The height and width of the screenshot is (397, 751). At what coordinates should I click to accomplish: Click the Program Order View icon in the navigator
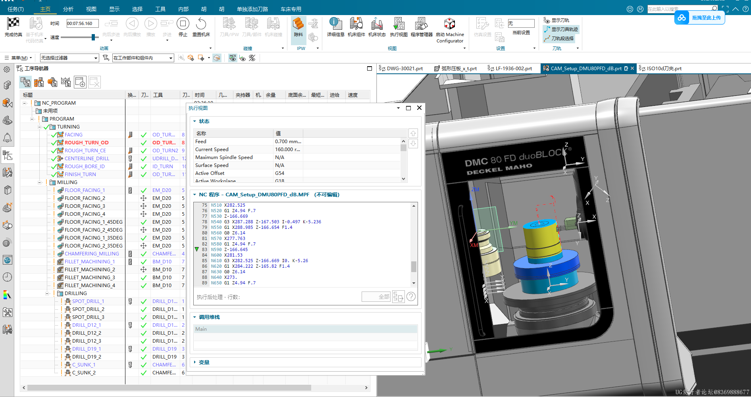click(25, 82)
